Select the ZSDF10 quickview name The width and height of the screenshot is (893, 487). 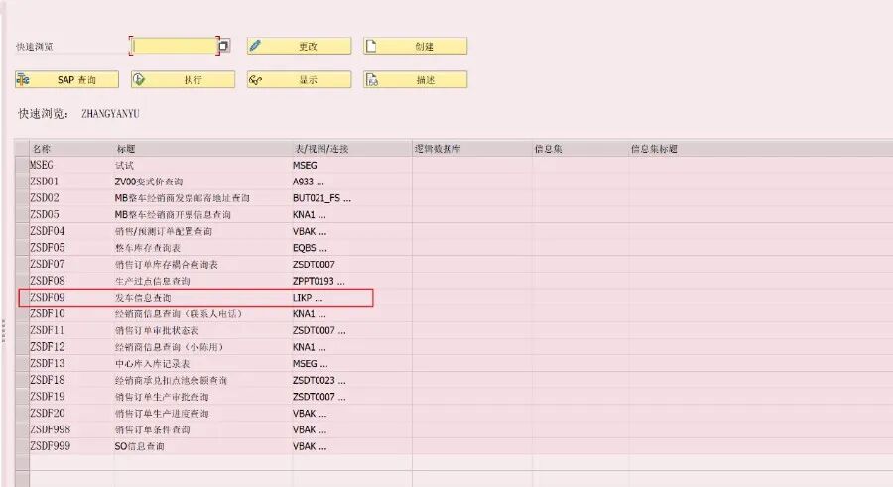(47, 313)
